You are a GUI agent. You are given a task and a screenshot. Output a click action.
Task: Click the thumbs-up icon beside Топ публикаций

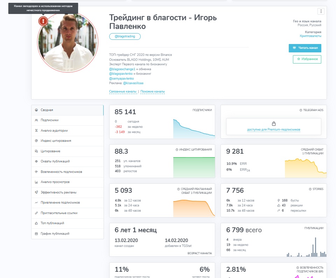tap(36, 223)
